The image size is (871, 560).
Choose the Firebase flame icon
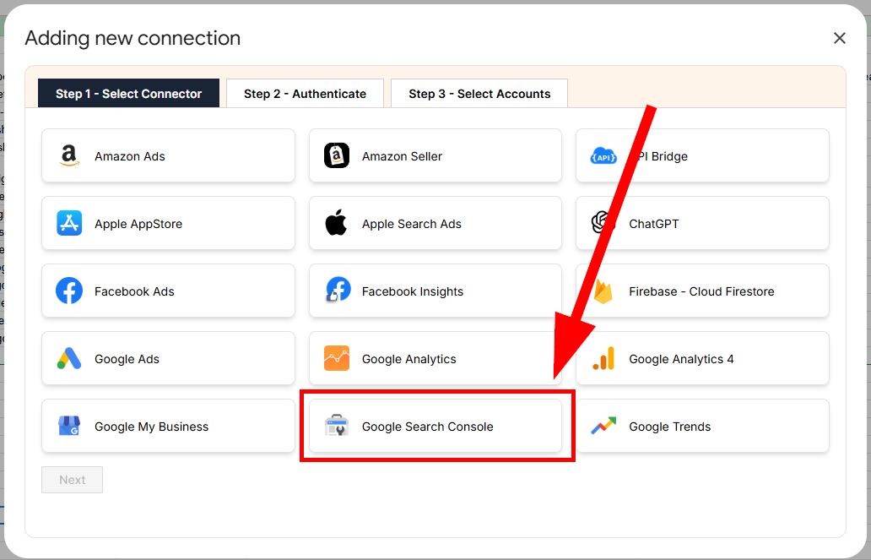(603, 291)
